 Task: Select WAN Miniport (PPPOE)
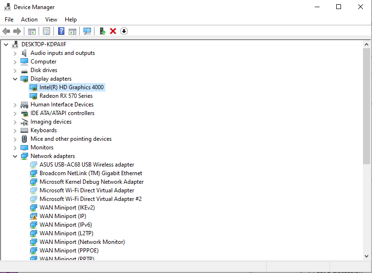click(x=69, y=250)
